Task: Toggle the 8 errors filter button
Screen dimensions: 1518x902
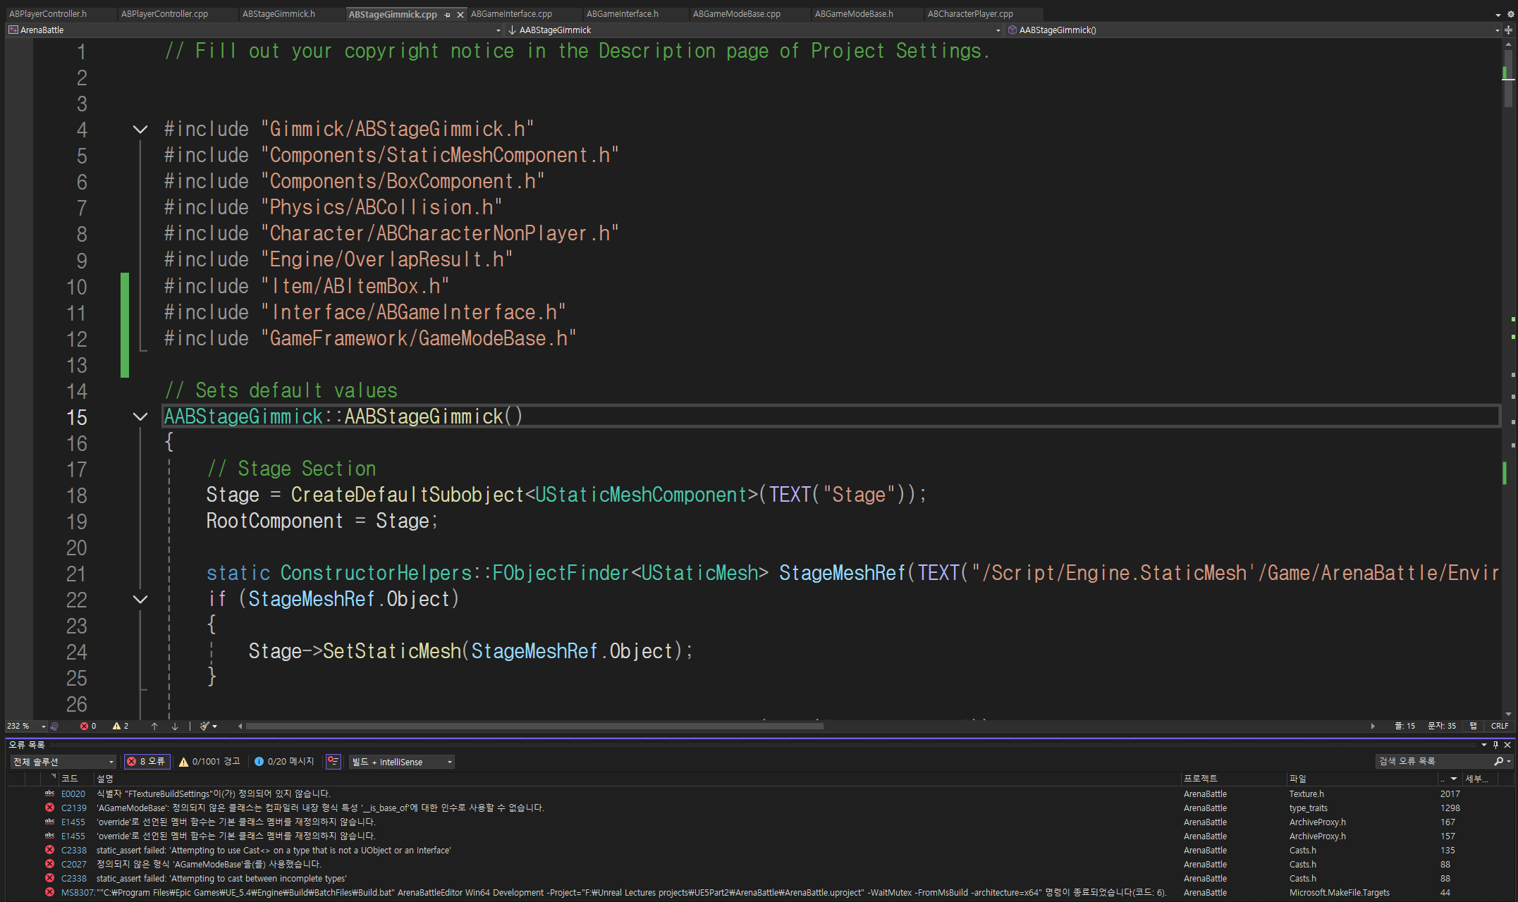Action: (147, 762)
